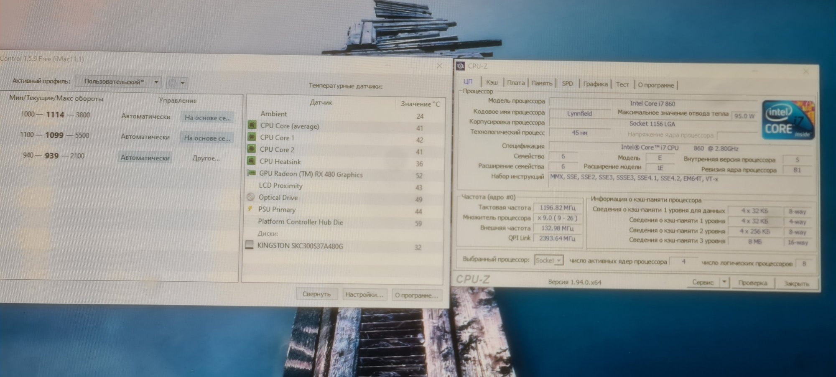836x377 pixels.
Task: Set the 1114 RPM fan to "Автоматически"
Action: point(146,116)
